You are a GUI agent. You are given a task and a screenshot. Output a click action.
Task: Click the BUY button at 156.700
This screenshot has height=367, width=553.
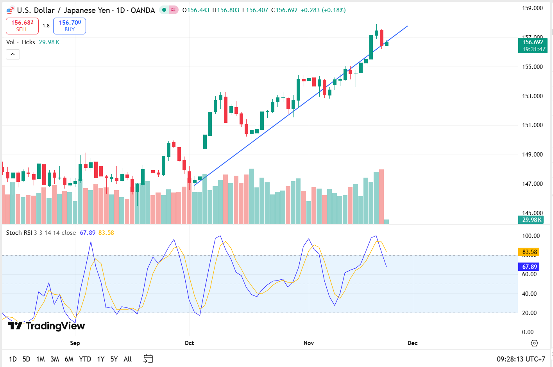tap(69, 25)
